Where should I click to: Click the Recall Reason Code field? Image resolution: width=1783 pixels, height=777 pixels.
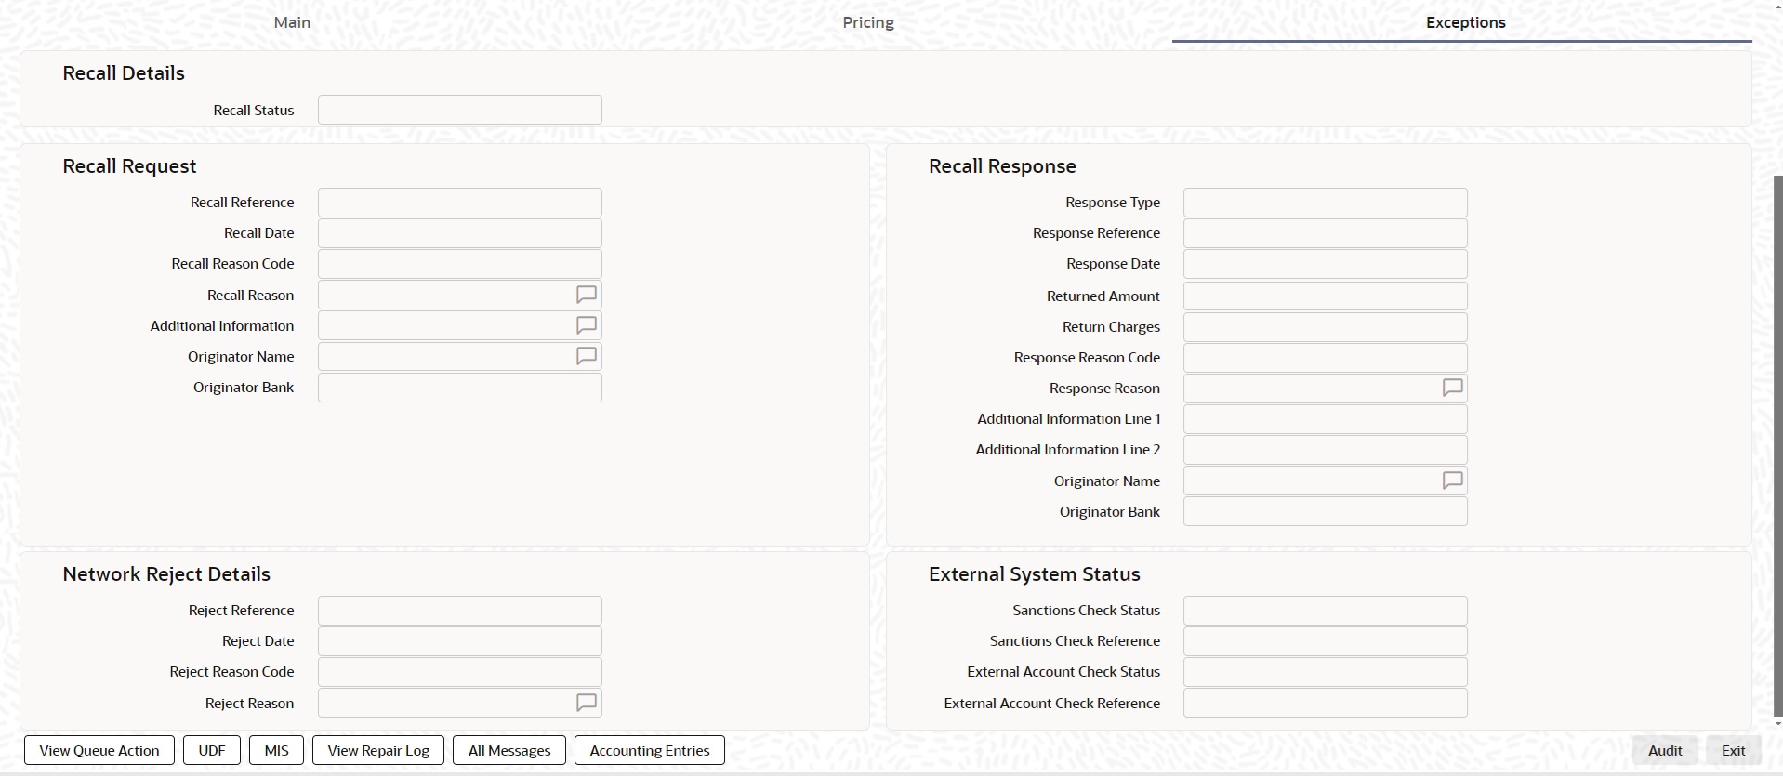coord(460,264)
